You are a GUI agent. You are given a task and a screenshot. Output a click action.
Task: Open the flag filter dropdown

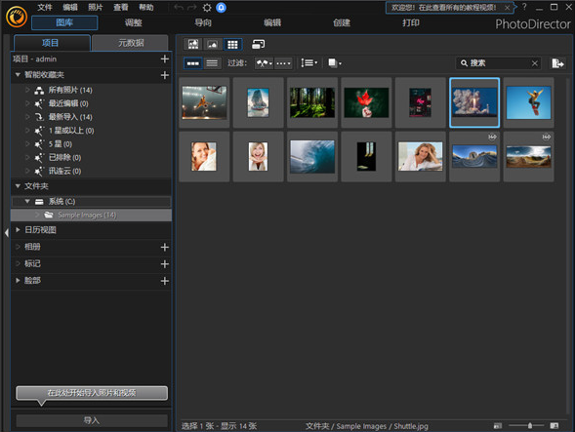(x=265, y=63)
